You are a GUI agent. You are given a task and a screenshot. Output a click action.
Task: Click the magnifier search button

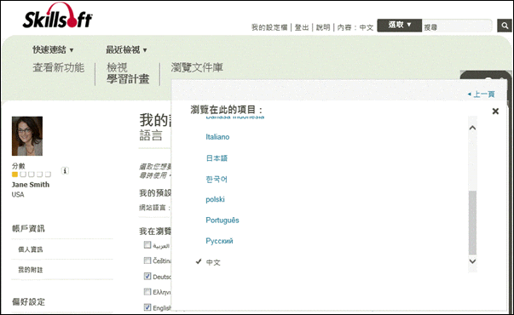(x=505, y=26)
